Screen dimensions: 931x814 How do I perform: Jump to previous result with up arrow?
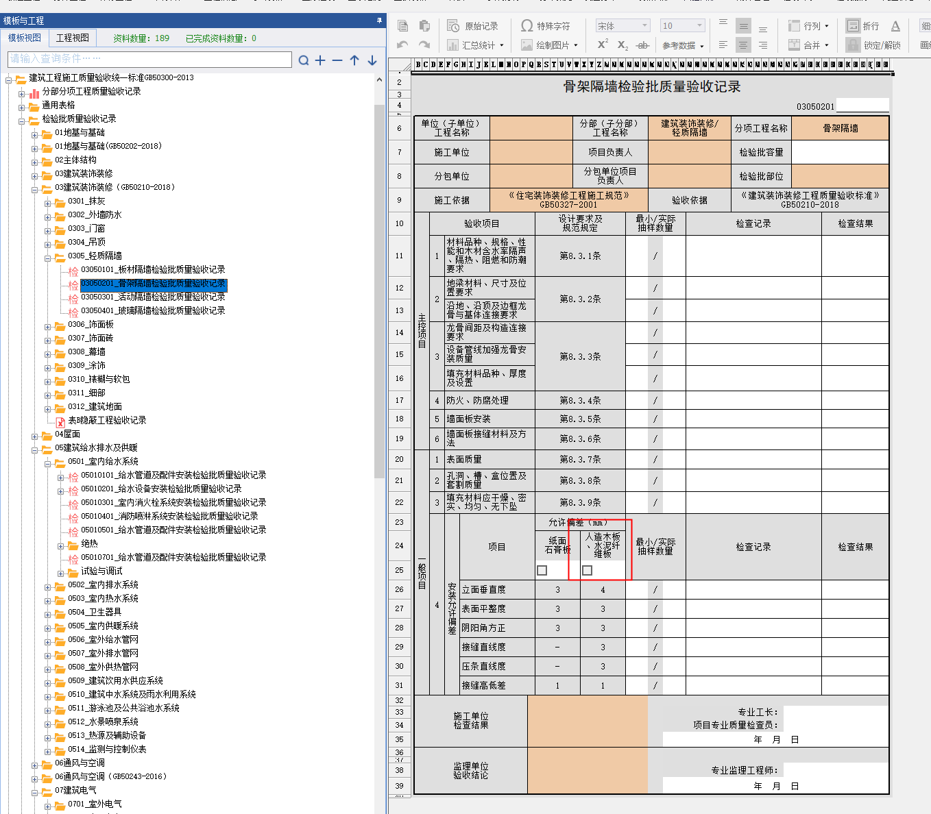[354, 60]
